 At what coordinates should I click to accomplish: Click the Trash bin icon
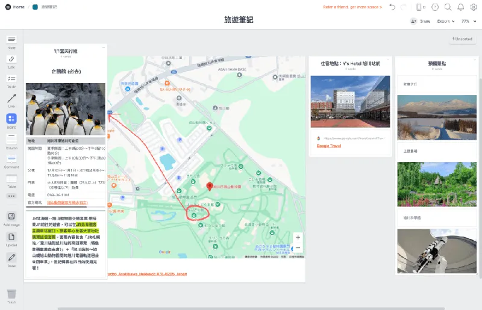click(x=11, y=294)
